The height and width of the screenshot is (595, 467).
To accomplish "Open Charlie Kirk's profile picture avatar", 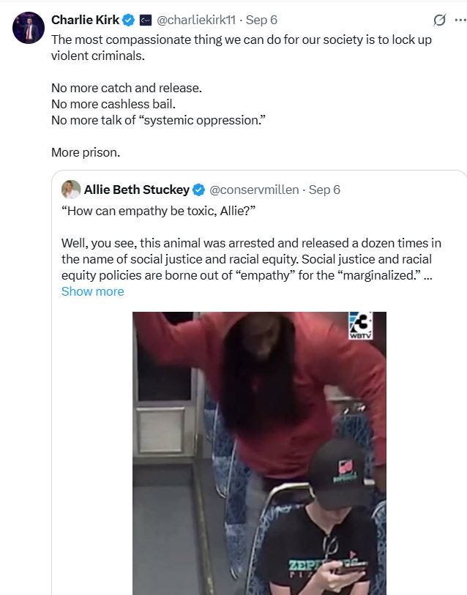I will point(29,28).
